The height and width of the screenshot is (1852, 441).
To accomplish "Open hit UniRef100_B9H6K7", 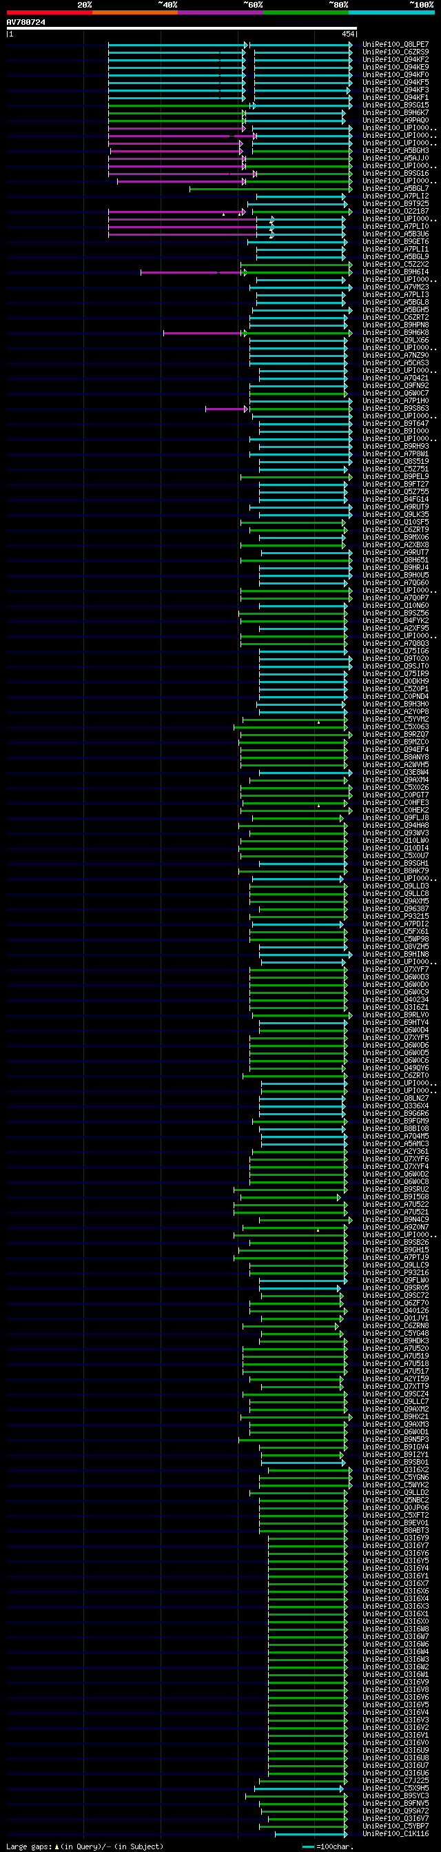I will click(x=396, y=113).
